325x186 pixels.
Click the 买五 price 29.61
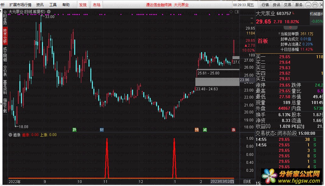pos(285,79)
